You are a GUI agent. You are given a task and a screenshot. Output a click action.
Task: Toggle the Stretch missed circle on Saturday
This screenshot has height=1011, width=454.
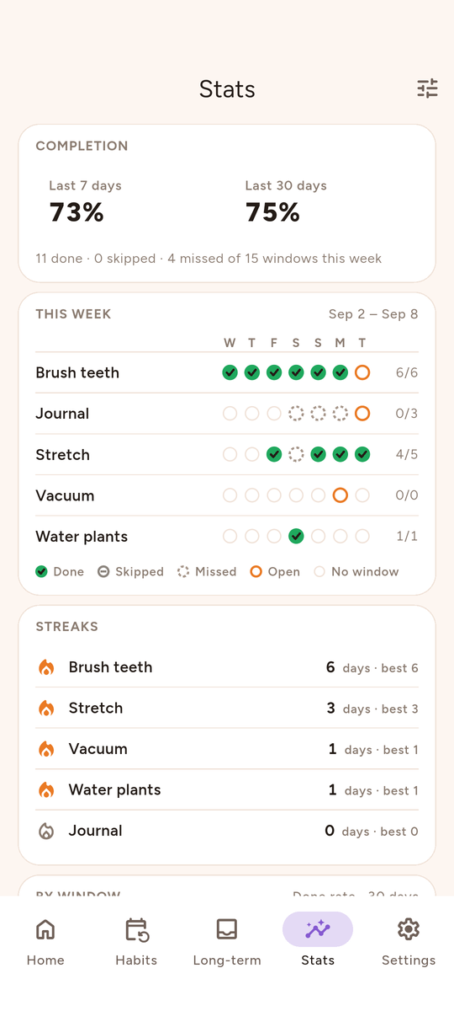click(296, 455)
